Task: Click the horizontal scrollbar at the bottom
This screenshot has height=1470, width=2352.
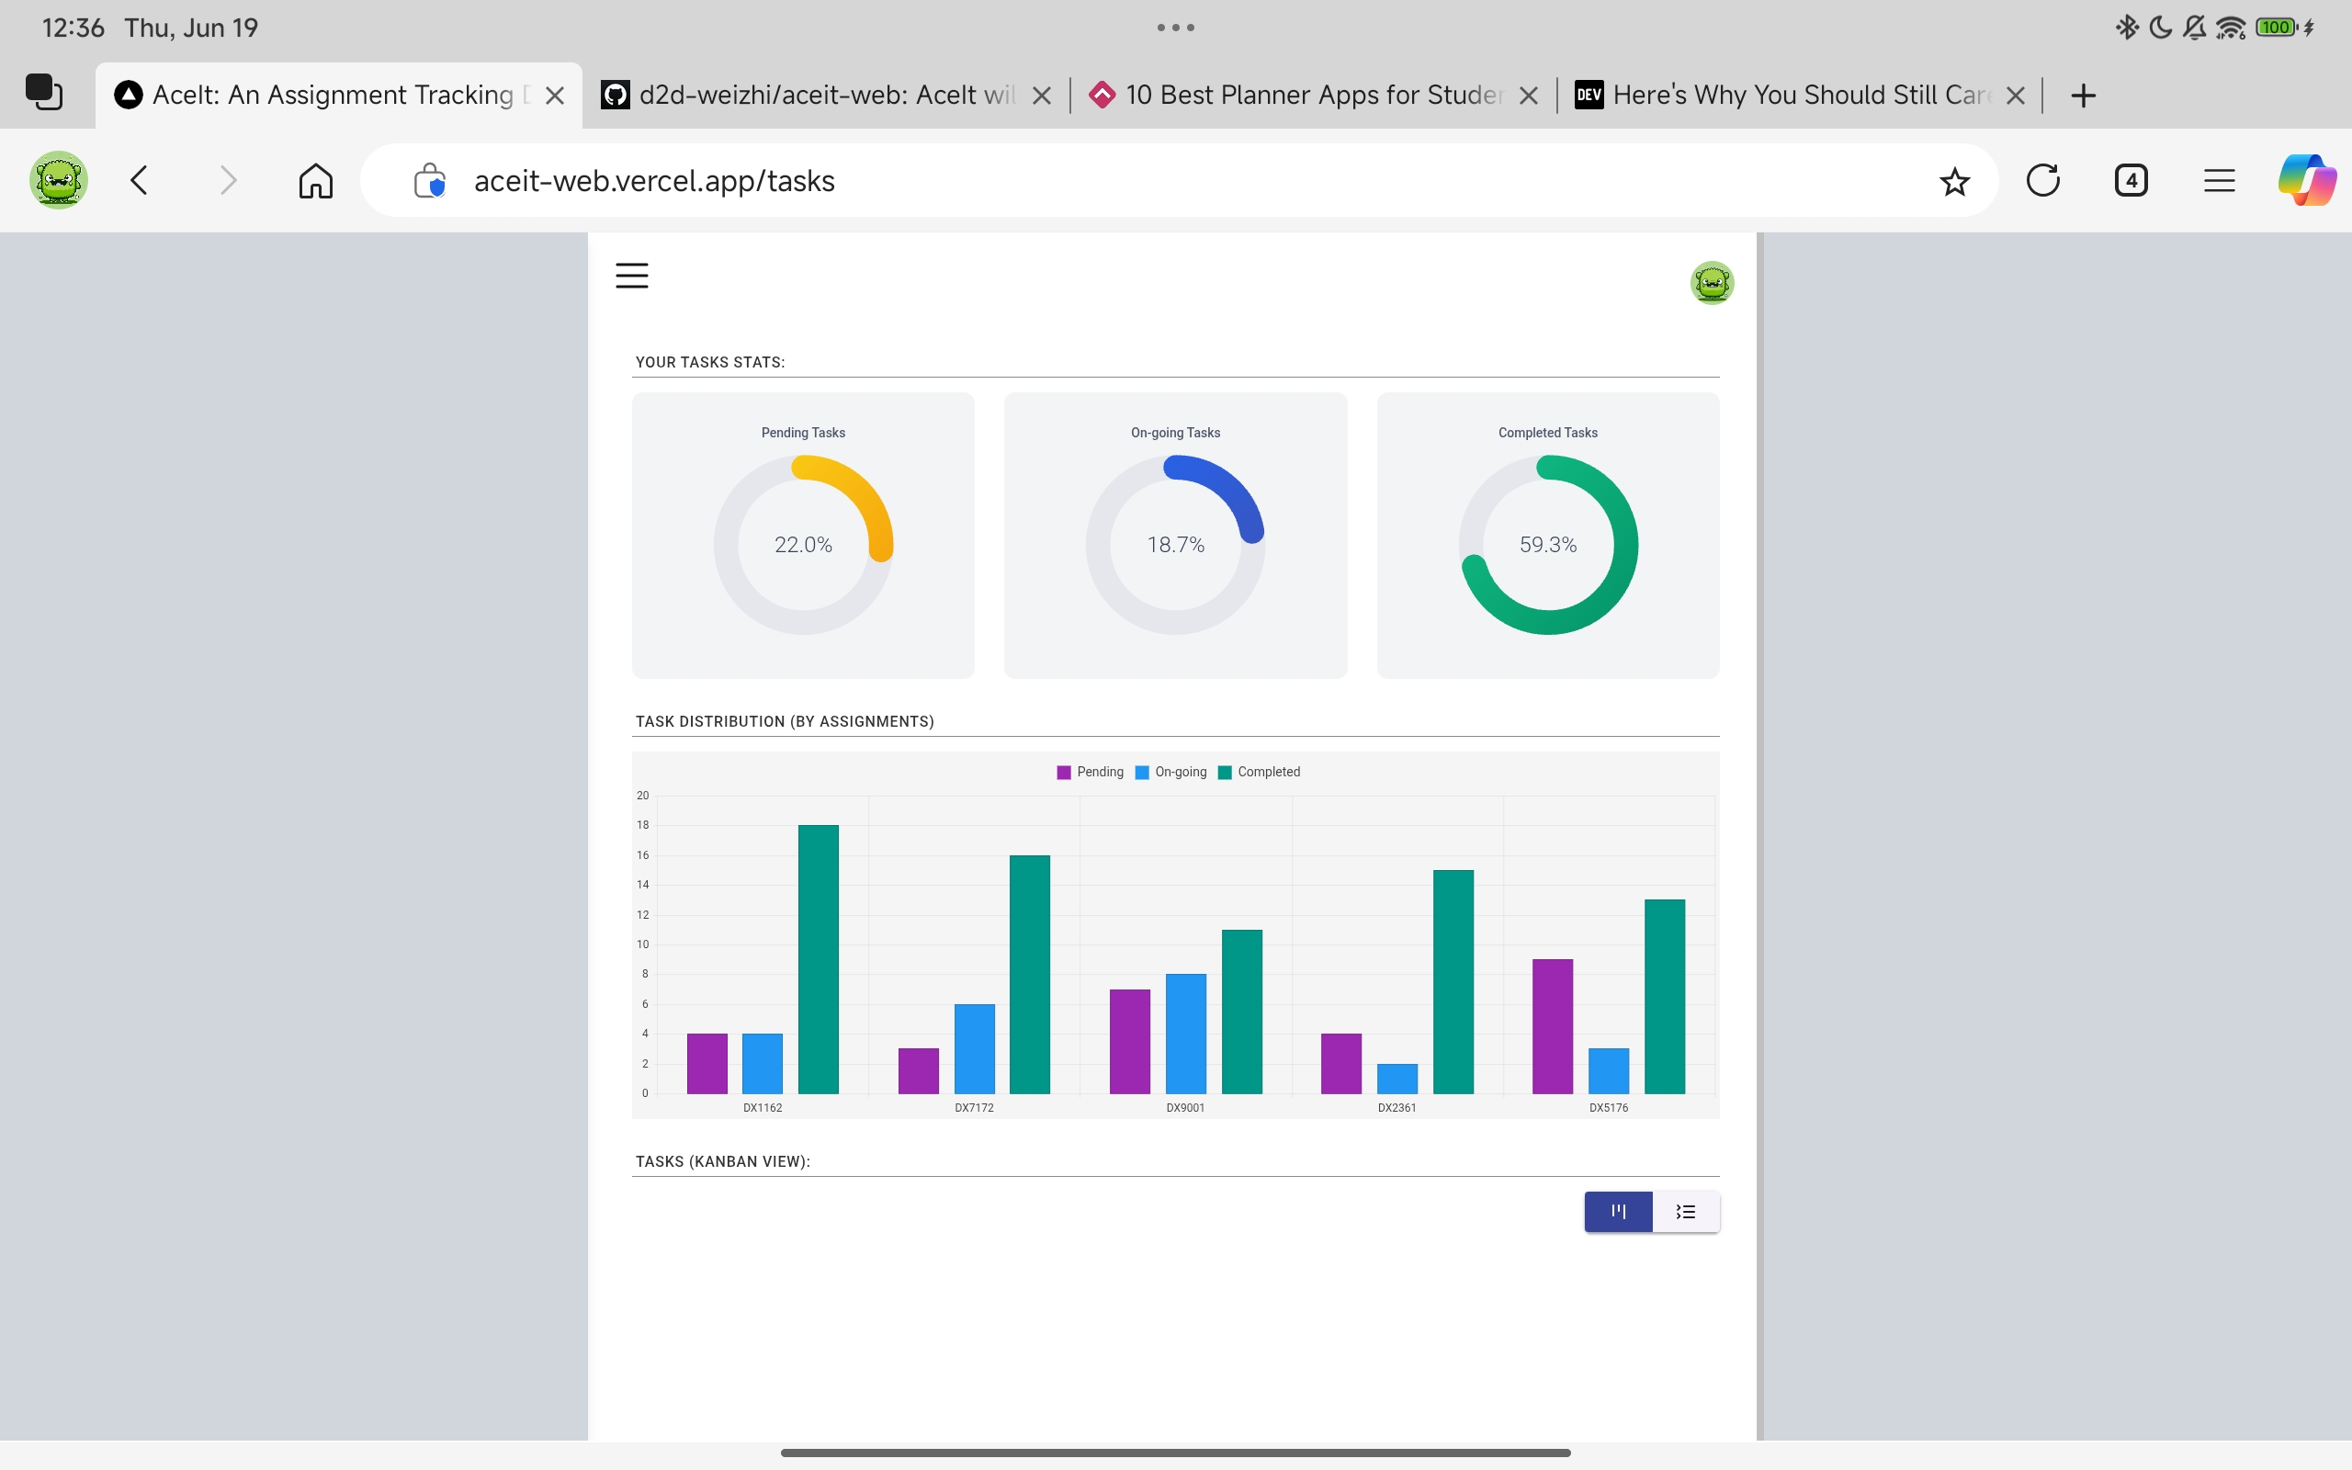Action: click(1174, 1452)
